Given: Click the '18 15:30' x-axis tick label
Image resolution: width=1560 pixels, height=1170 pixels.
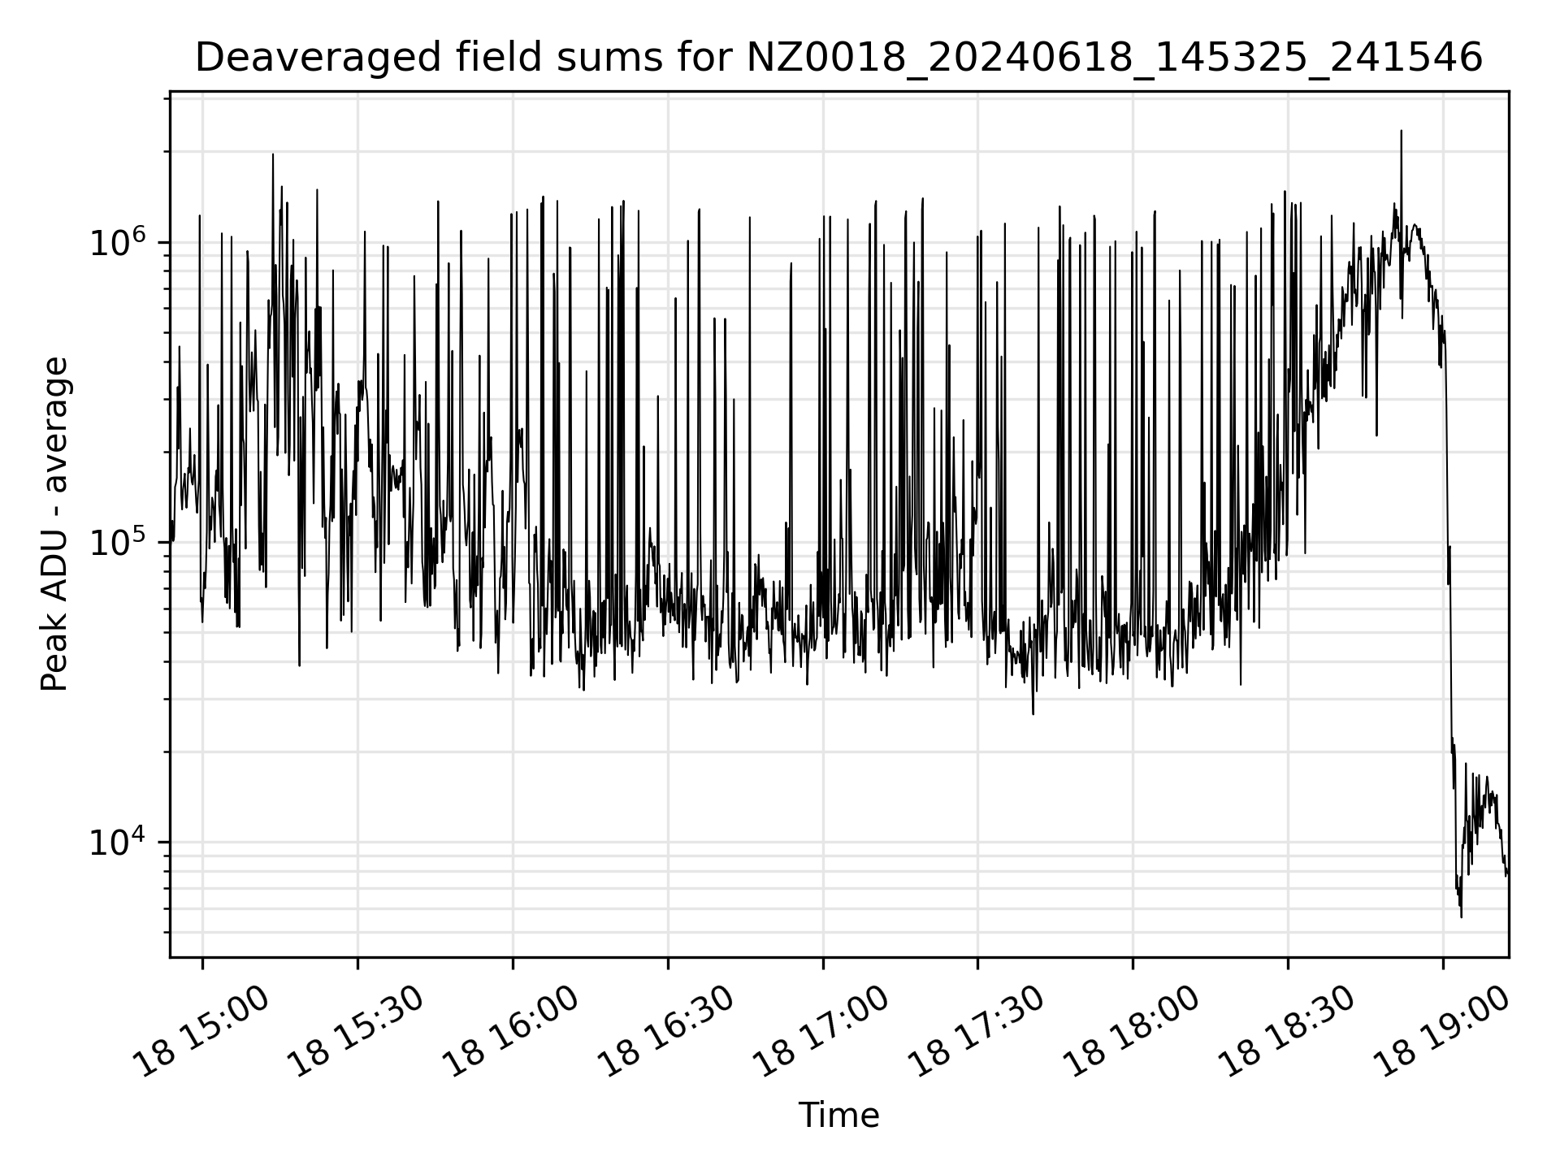Looking at the screenshot, I should 356,1032.
